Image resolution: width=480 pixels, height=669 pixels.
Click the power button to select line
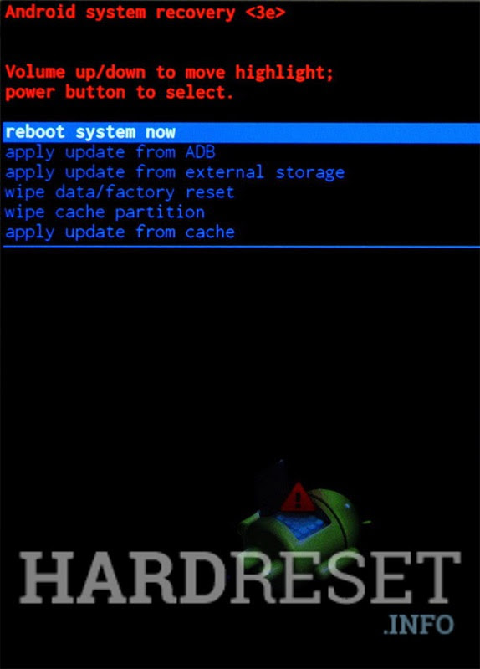coord(120,93)
